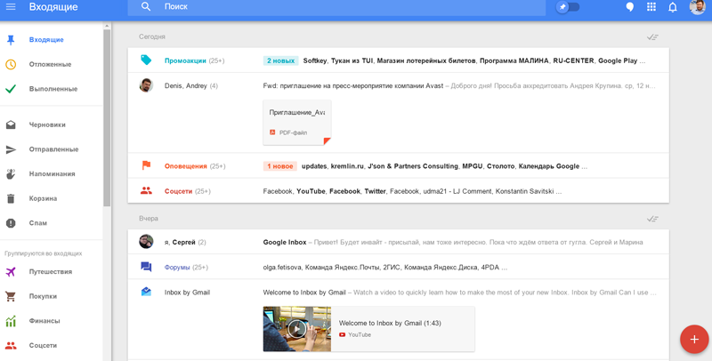This screenshot has height=361, width=712.
Task: Mark all of today's emails done
Action: 652,37
